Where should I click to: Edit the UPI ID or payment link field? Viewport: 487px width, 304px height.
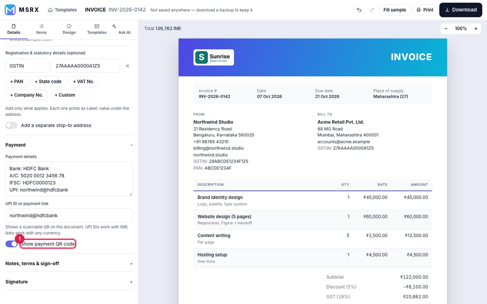pos(69,215)
